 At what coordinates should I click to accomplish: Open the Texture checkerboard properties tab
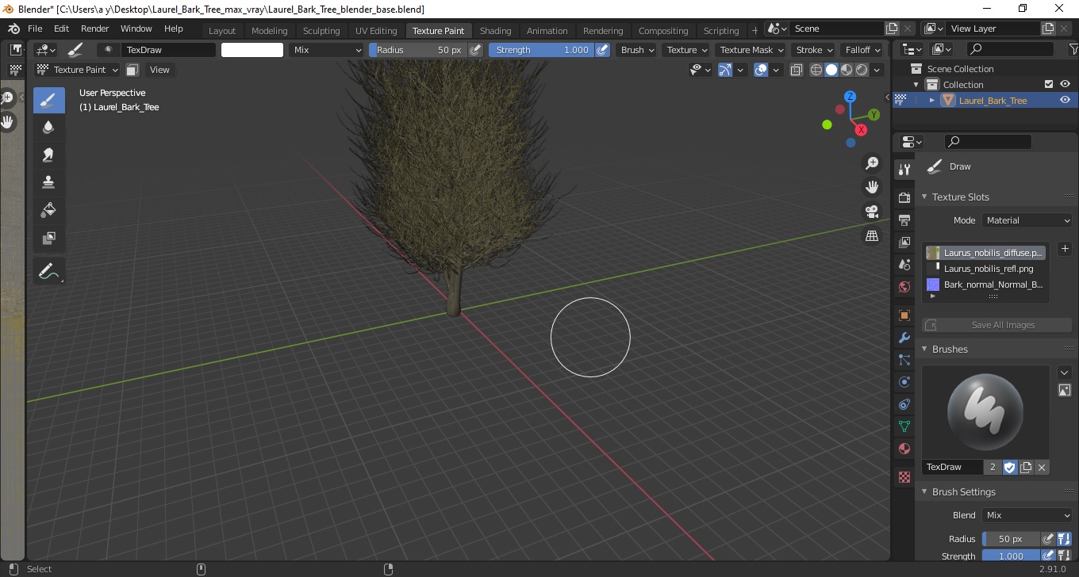[x=904, y=477]
